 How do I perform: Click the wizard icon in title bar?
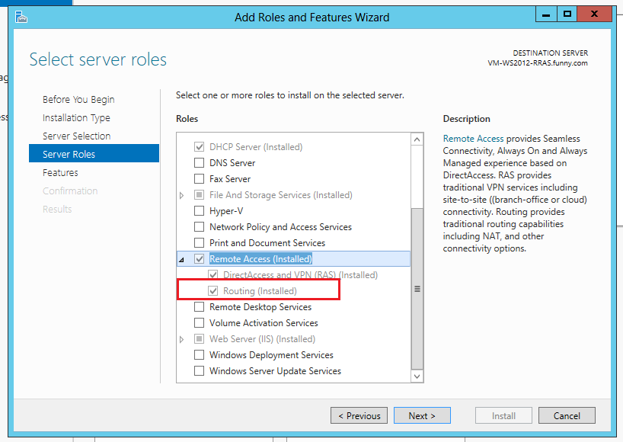[21, 17]
